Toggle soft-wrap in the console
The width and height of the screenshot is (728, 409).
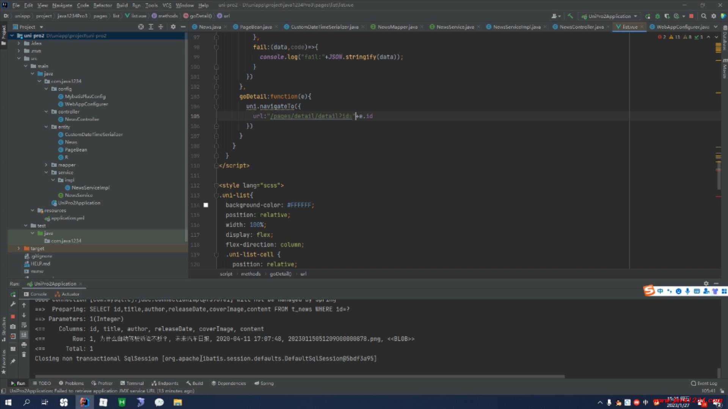point(24,325)
